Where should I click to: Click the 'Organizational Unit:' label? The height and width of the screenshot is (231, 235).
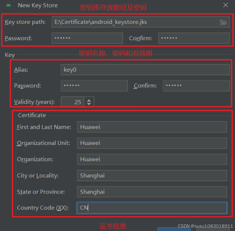pos(43,143)
